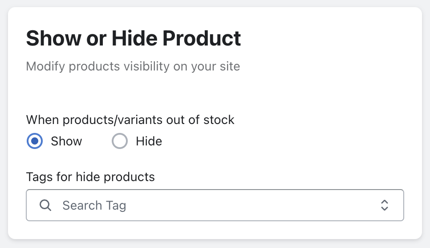
Task: Focus the Search Tag input field
Action: (214, 206)
